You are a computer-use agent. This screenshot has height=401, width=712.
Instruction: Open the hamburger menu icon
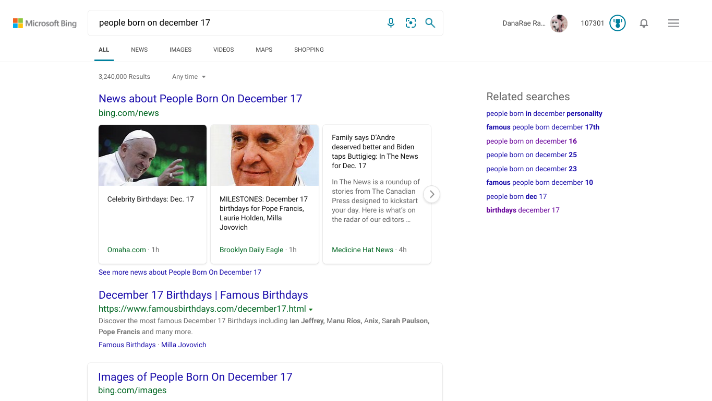[x=673, y=23]
